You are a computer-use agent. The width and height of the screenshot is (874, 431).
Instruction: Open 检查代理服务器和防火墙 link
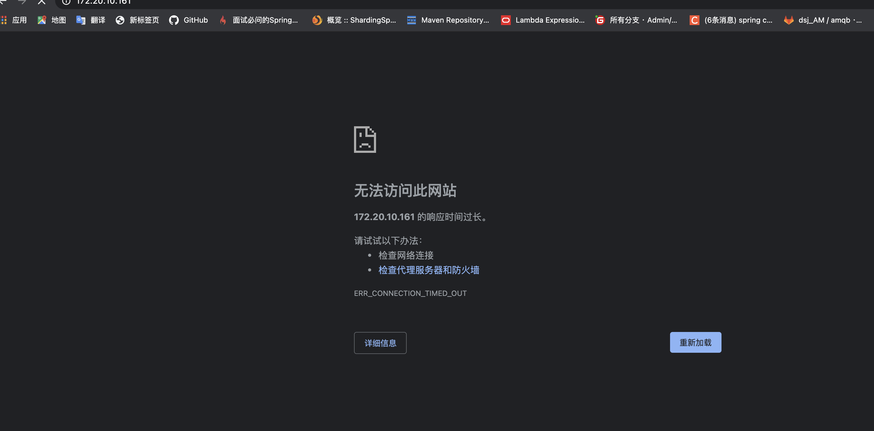pyautogui.click(x=429, y=270)
